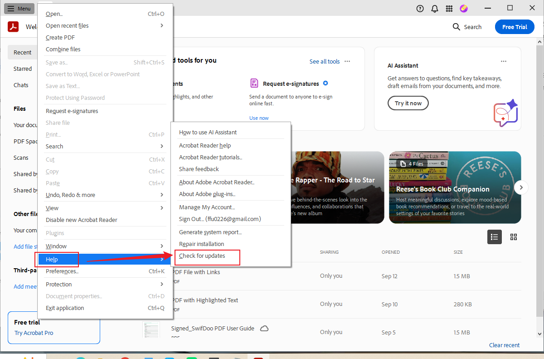Open the ellipsis next to See all tools
The image size is (544, 359).
(x=347, y=61)
